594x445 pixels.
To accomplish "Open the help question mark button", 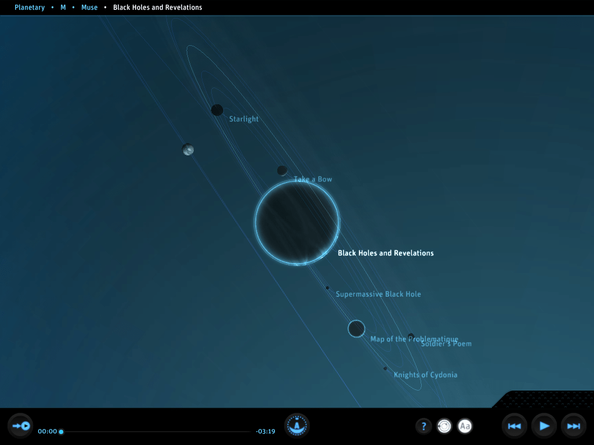I will point(423,426).
